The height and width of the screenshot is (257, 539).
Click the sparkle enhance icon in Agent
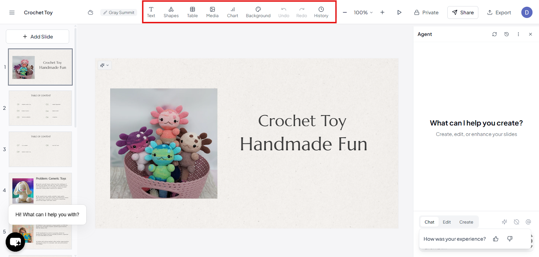click(504, 222)
